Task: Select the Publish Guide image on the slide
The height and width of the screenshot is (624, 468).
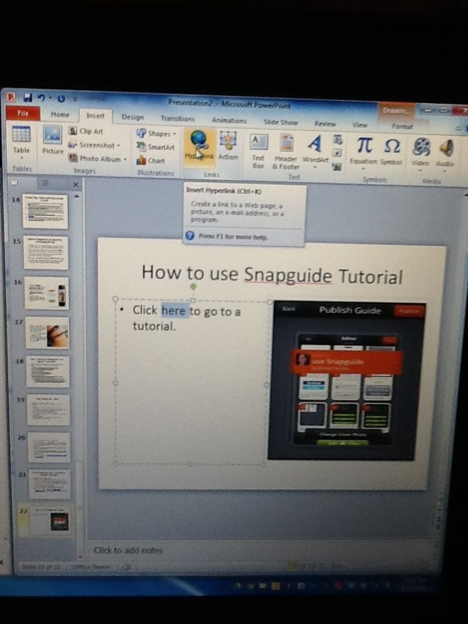Action: [x=347, y=381]
